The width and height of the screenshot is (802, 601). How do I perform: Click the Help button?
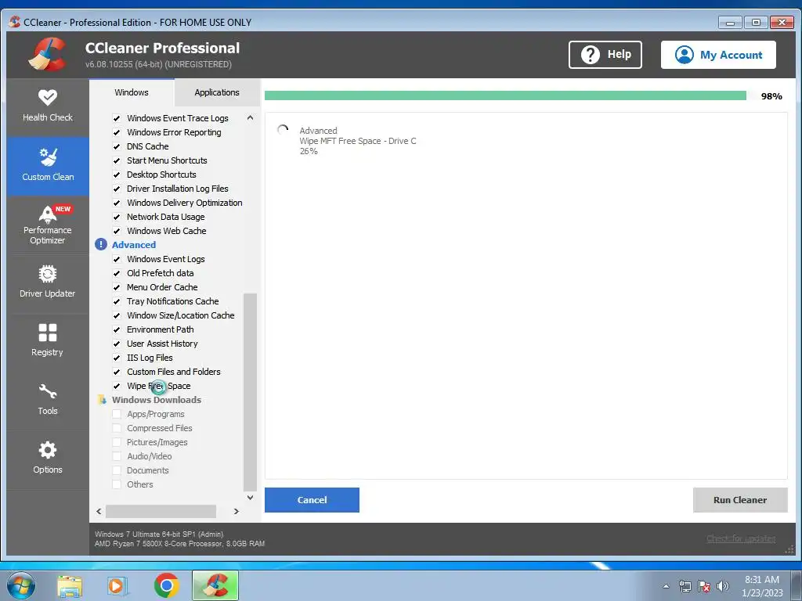[605, 55]
